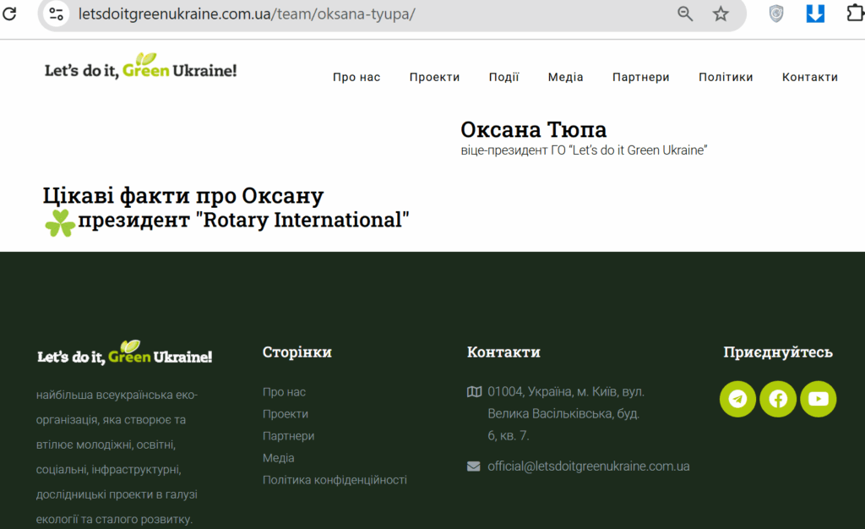Click the header Let's do it Green Ukraine logo
Viewport: 865px width, 529px height.
(x=141, y=66)
